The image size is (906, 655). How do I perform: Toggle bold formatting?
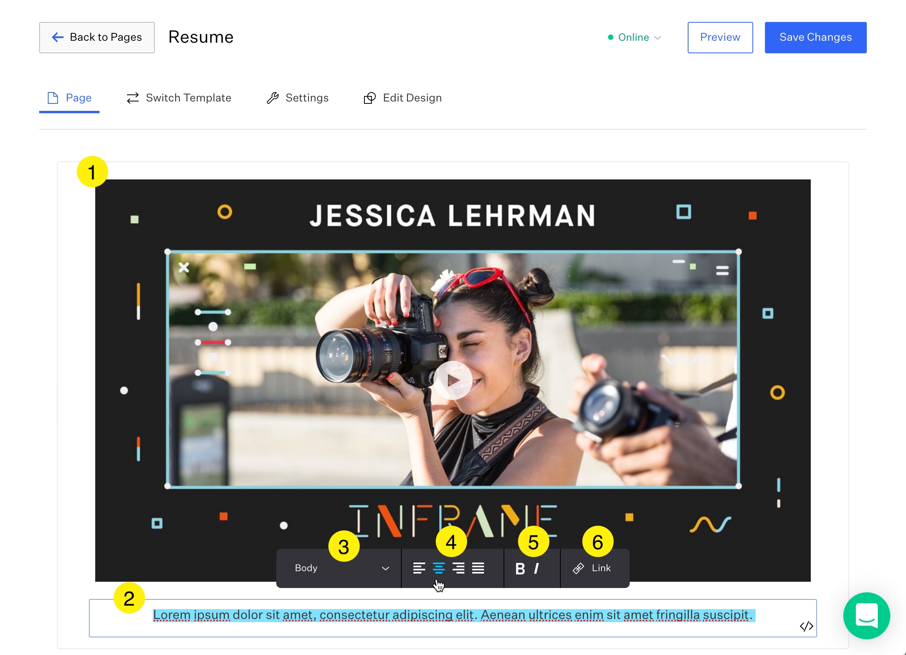[x=520, y=568]
